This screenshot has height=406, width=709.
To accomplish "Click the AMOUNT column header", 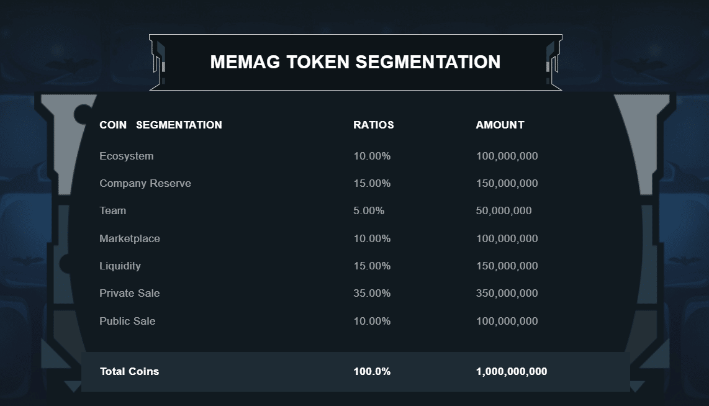I will click(x=500, y=125).
